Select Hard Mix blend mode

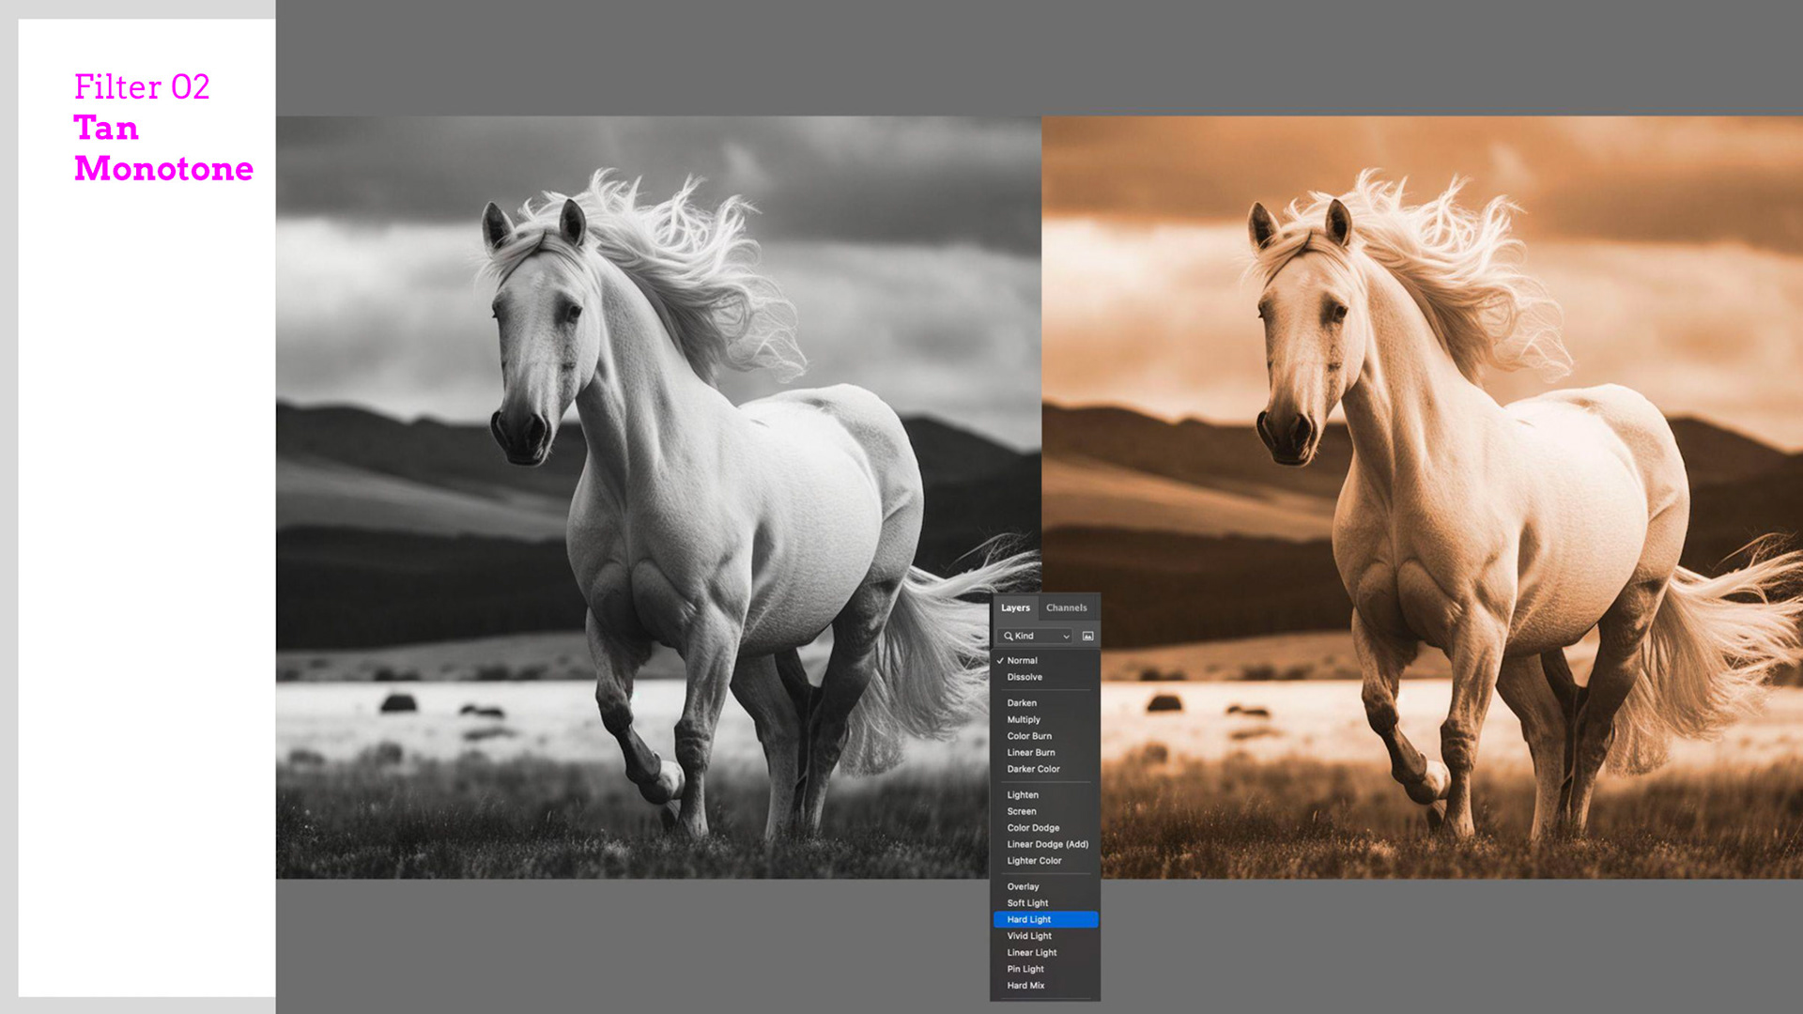(1025, 985)
